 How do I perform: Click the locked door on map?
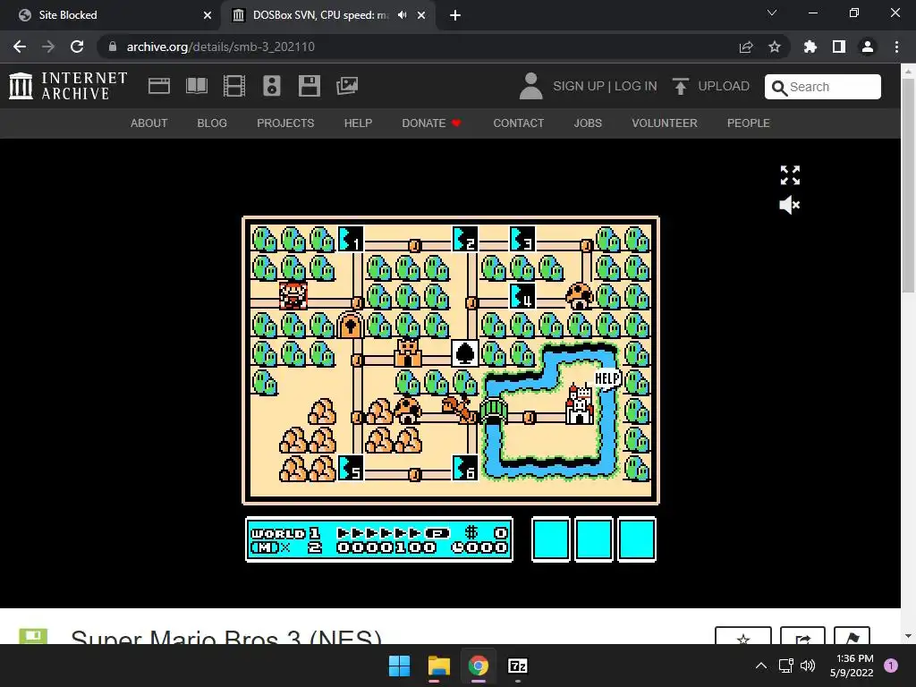pyautogui.click(x=351, y=325)
